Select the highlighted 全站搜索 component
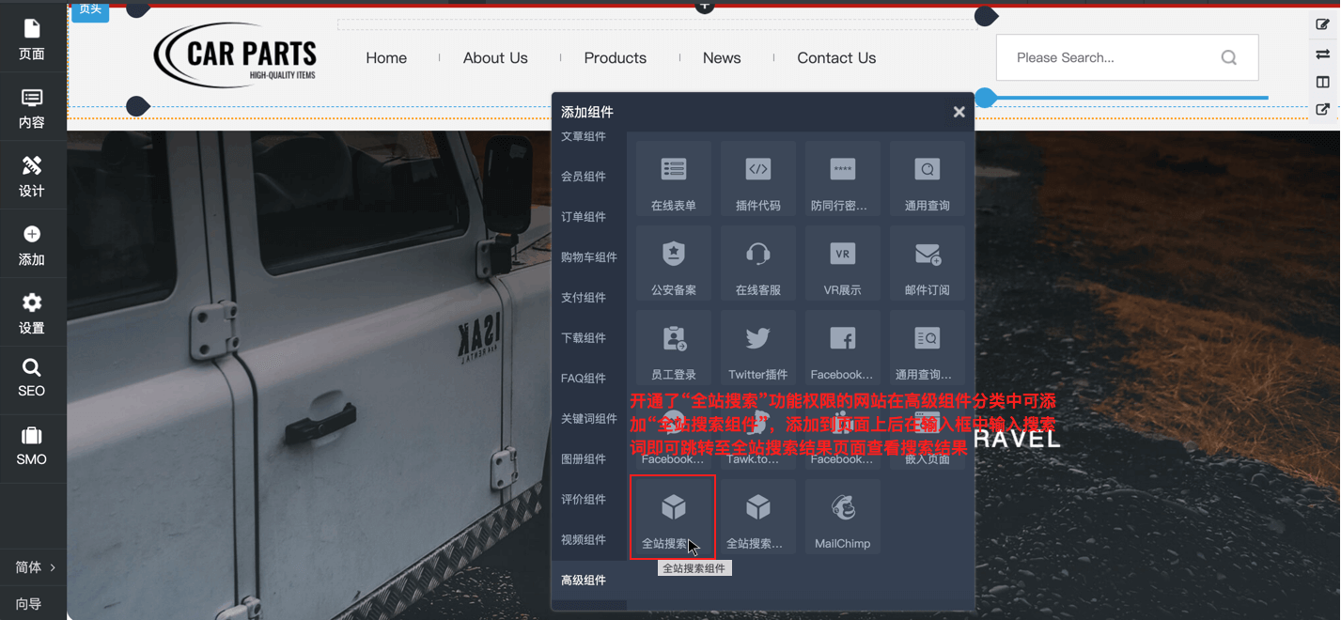The width and height of the screenshot is (1341, 620). pos(673,516)
